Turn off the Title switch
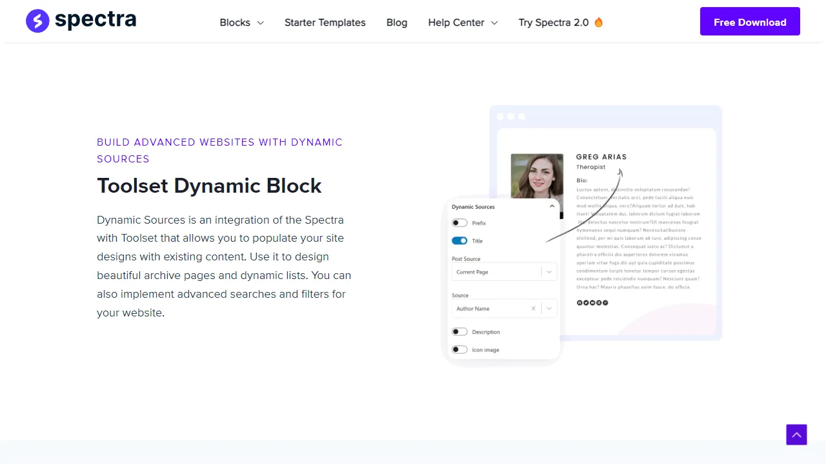The width and height of the screenshot is (826, 464). pos(459,241)
